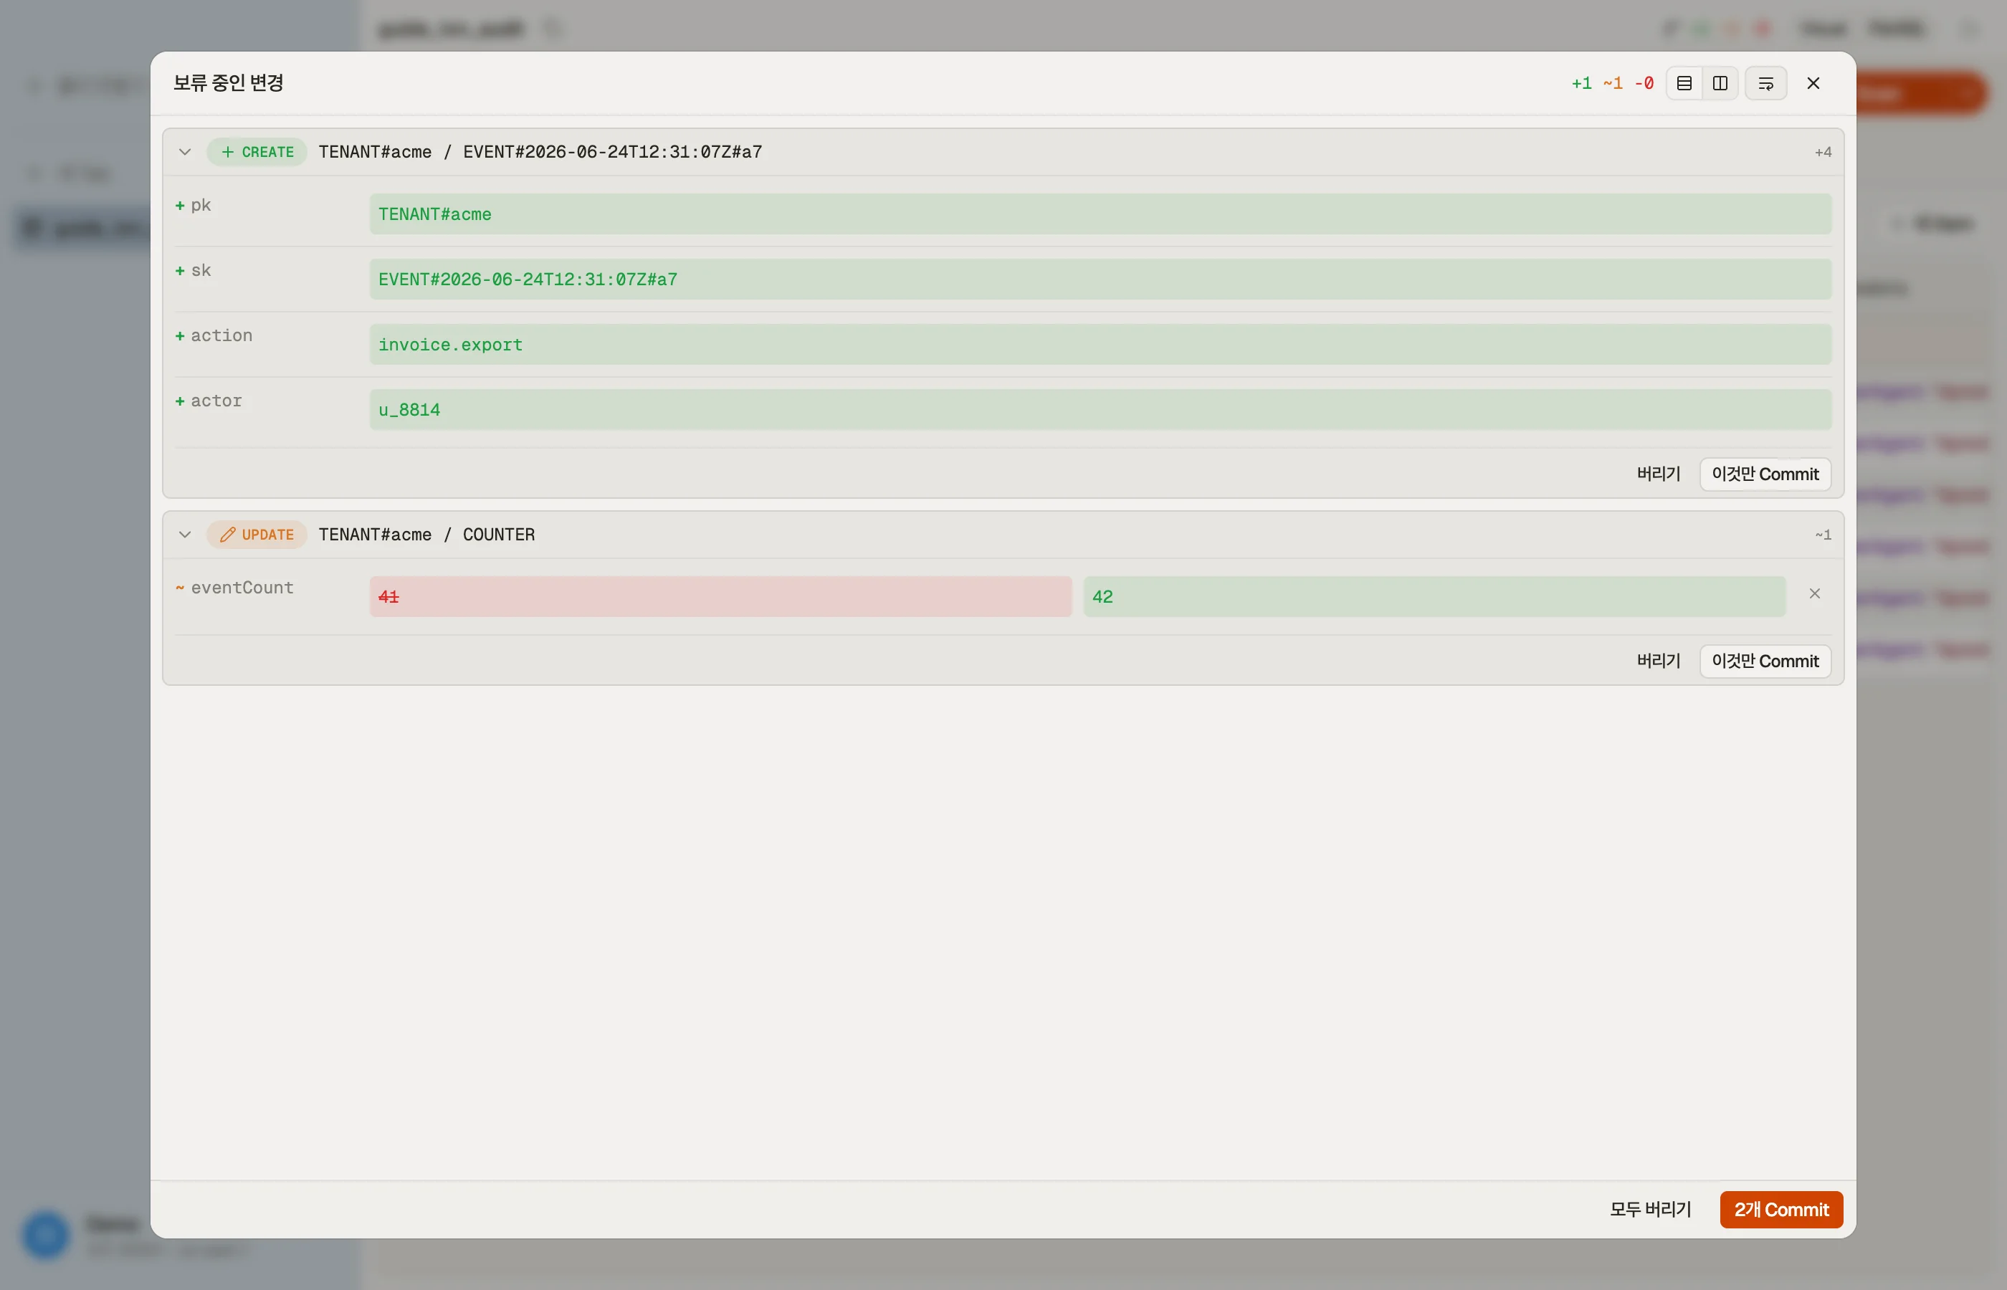Collapse the CREATE change group chevron
This screenshot has width=2007, height=1290.
tap(185, 152)
